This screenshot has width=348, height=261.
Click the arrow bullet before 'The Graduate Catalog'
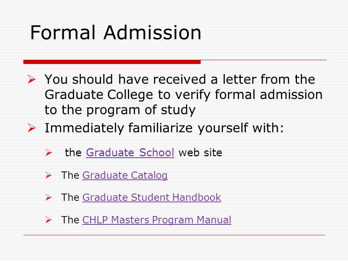[x=49, y=175]
